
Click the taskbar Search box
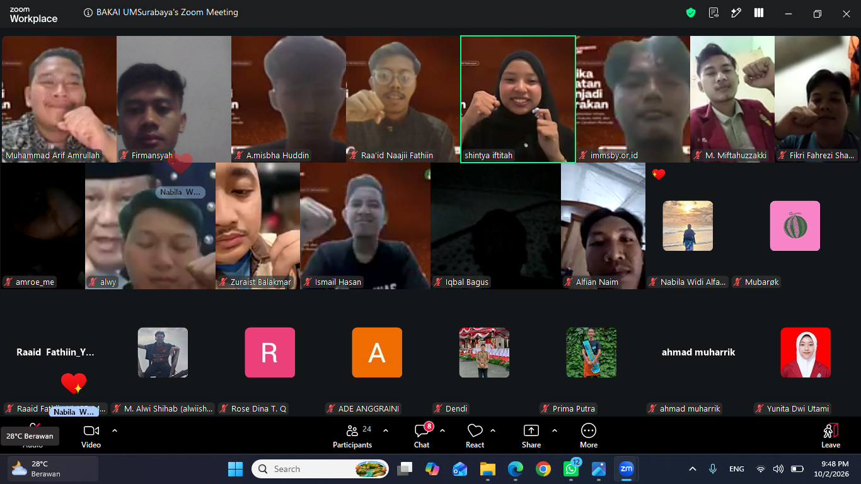click(321, 469)
